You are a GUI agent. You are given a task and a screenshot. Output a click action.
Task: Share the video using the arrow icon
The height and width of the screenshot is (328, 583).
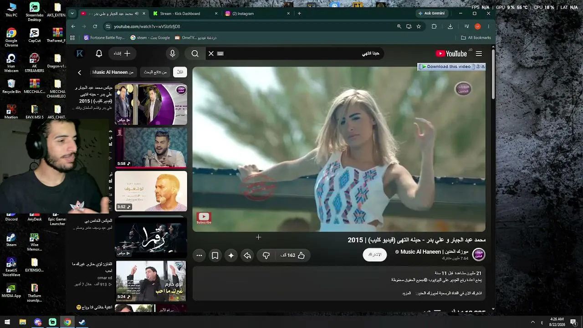pyautogui.click(x=247, y=256)
